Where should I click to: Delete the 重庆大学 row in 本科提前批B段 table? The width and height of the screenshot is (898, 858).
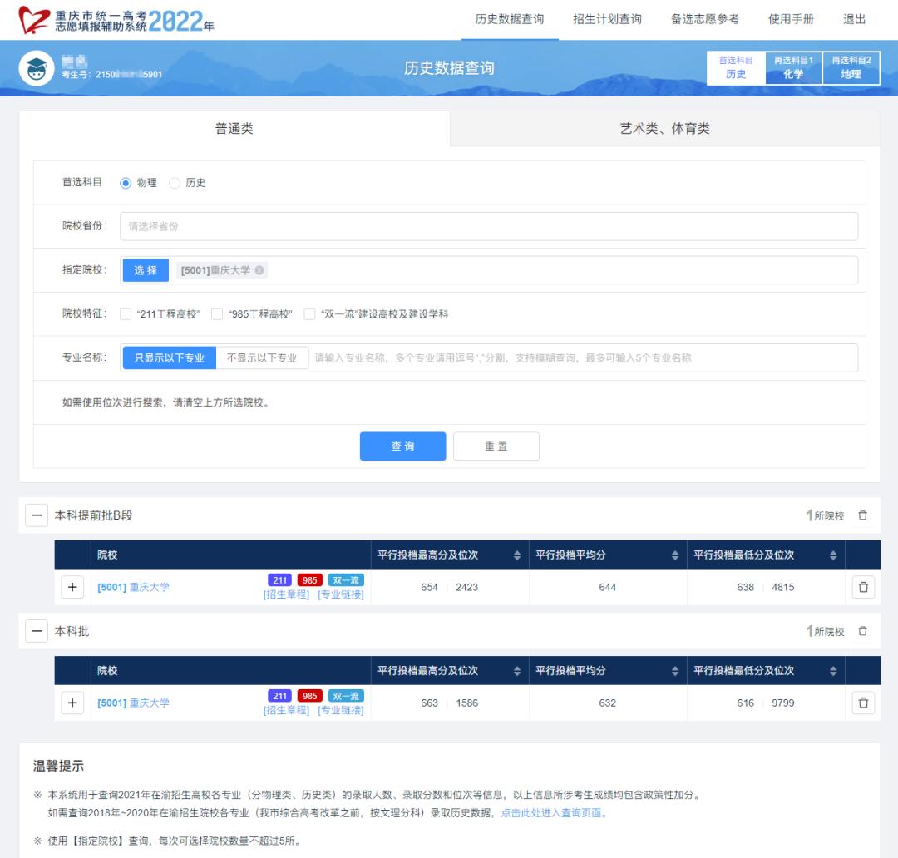point(863,587)
